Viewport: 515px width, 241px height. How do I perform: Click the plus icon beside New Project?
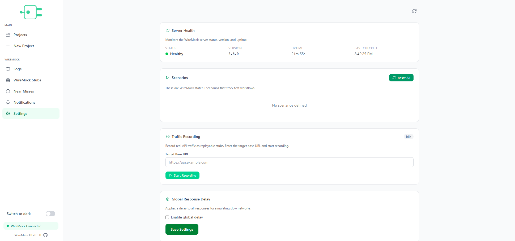coord(8,46)
